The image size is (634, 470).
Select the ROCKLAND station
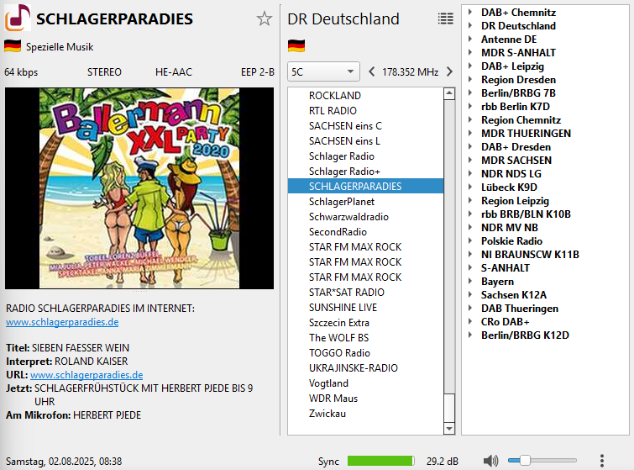click(334, 96)
